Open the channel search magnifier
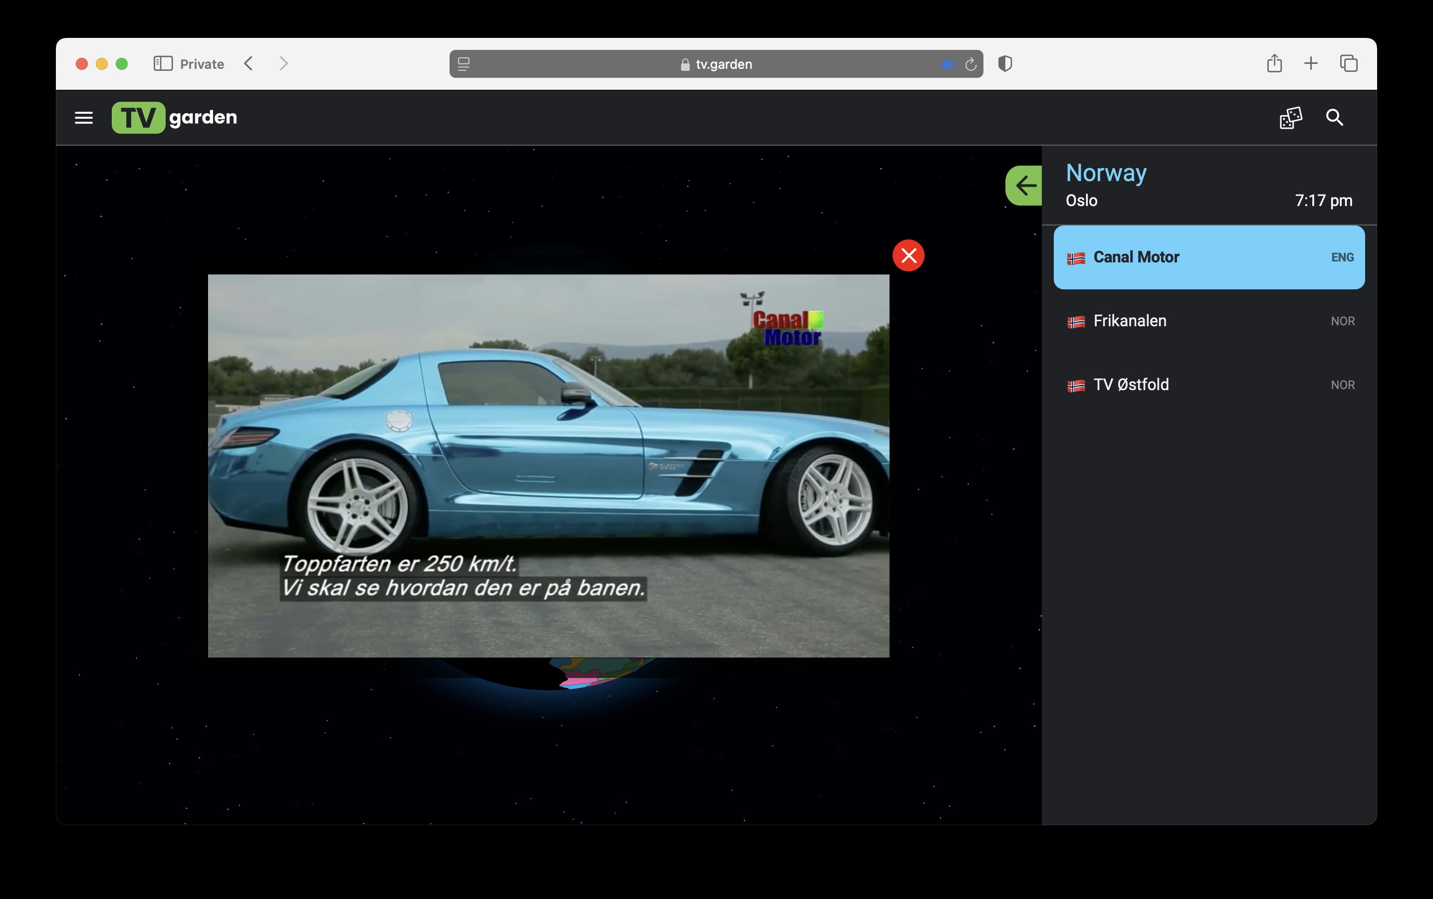Image resolution: width=1433 pixels, height=899 pixels. click(1334, 118)
